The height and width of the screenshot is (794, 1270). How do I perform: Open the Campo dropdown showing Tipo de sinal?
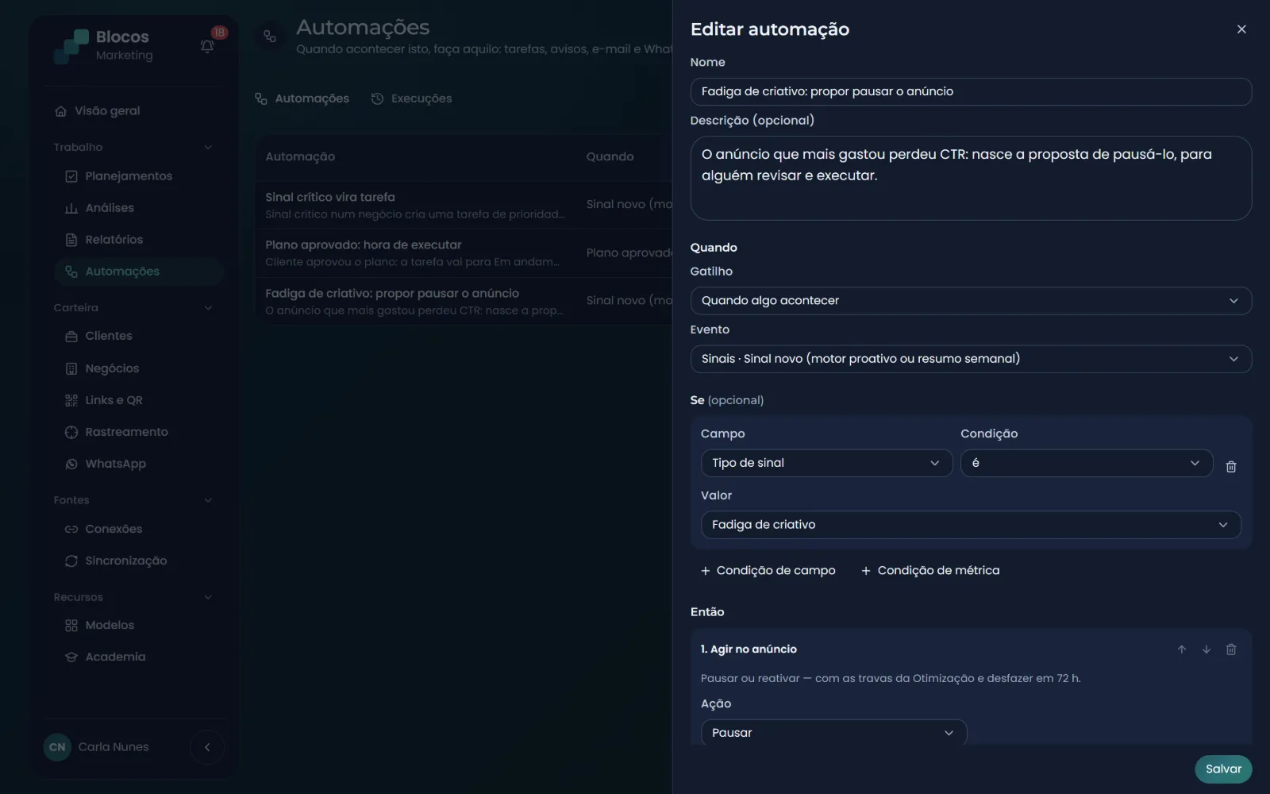point(826,463)
